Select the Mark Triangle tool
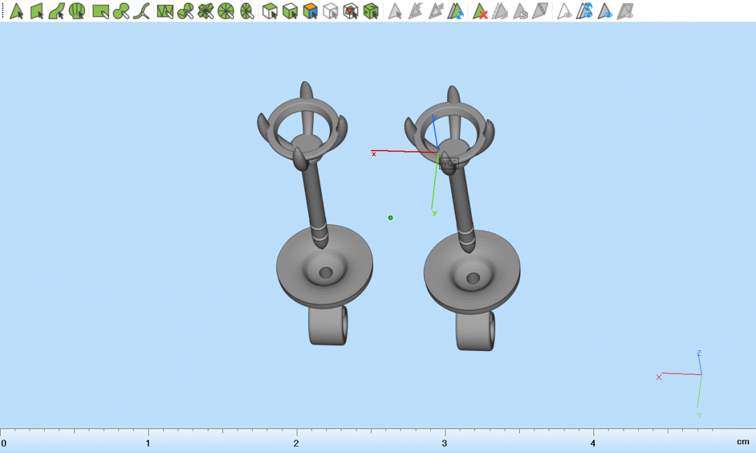The image size is (756, 453). pos(17,11)
